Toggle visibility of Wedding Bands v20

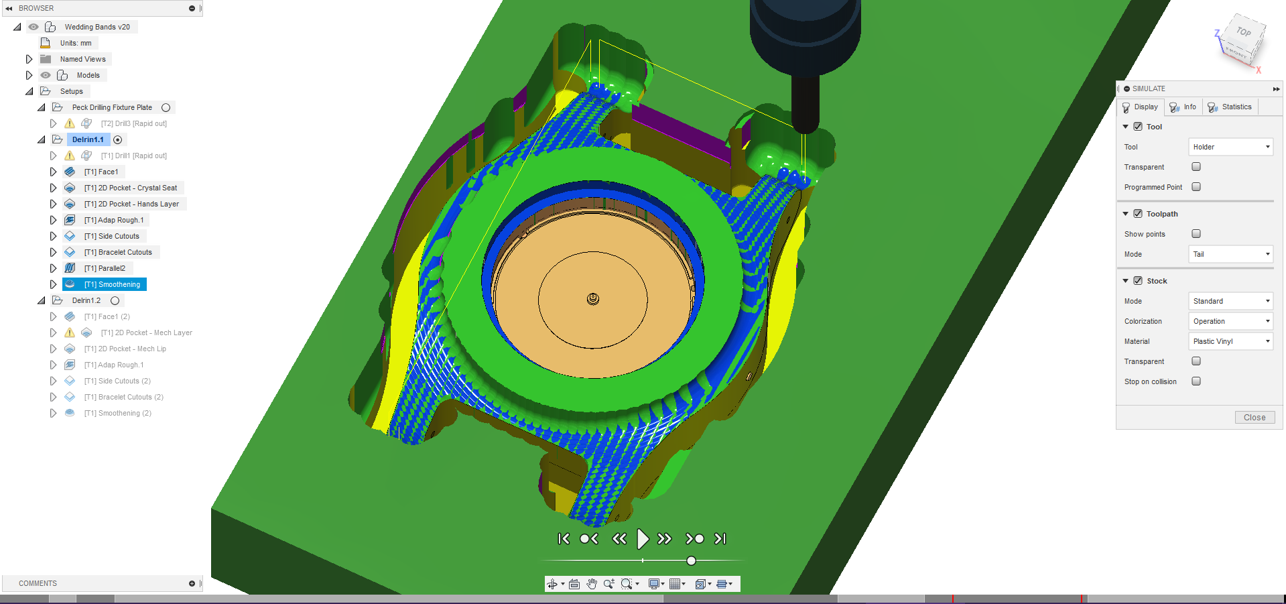pos(34,27)
